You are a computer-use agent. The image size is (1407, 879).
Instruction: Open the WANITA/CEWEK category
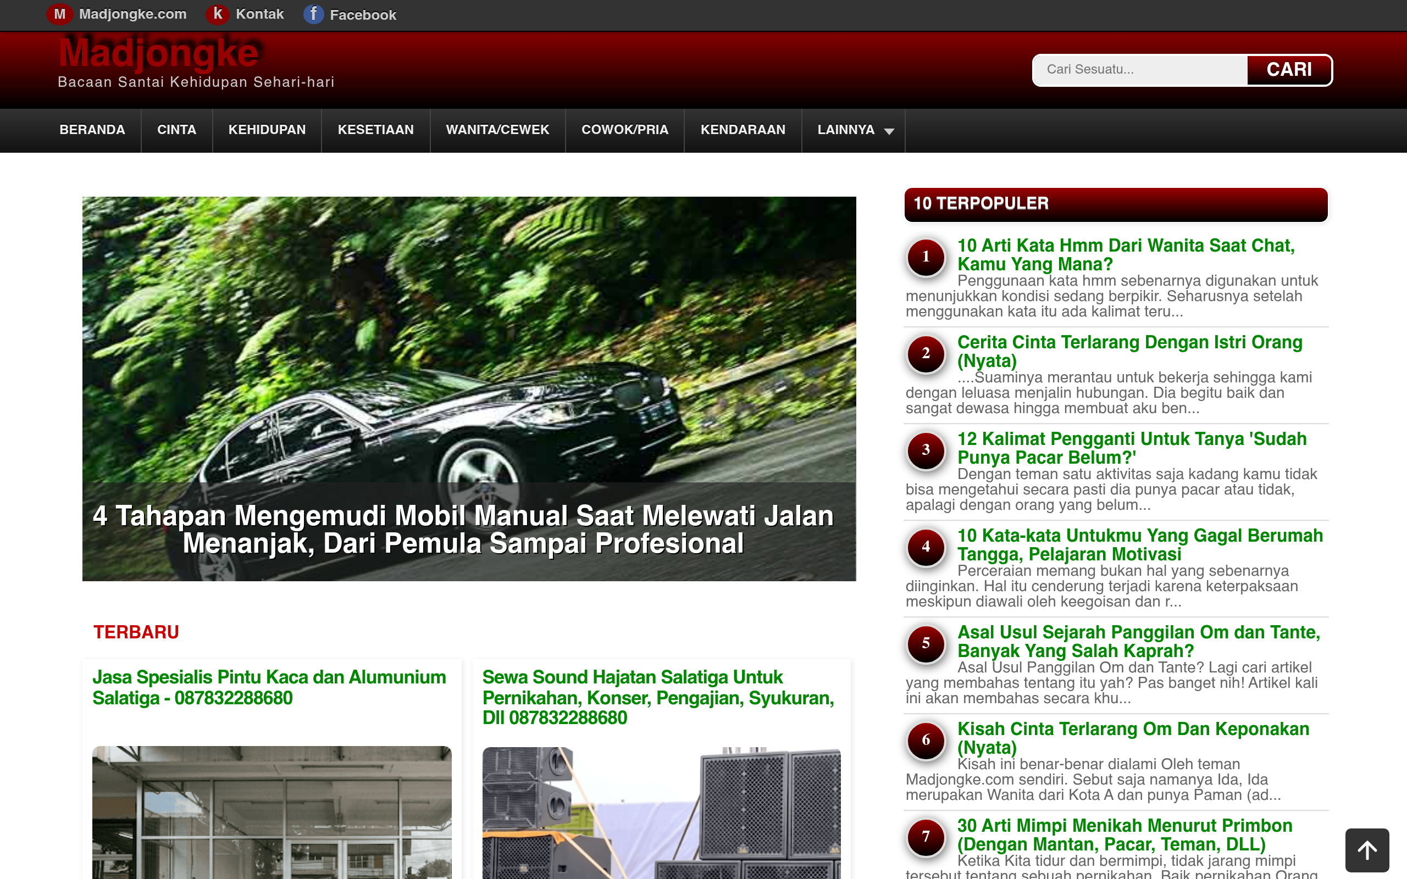[498, 130]
